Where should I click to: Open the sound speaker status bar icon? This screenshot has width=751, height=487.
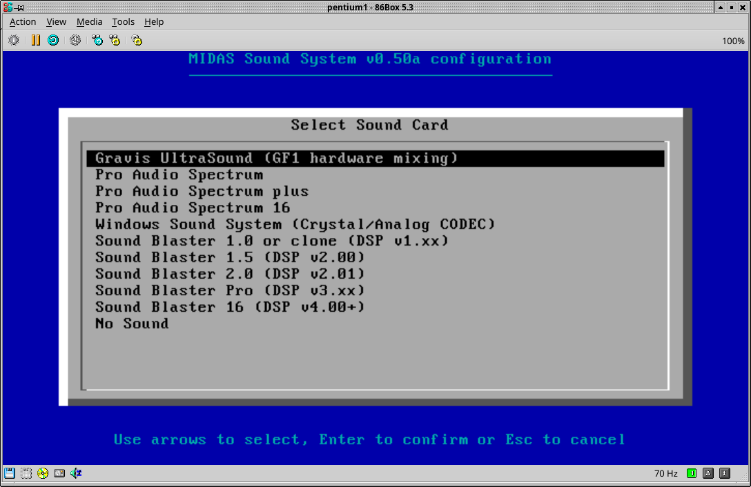tap(76, 473)
